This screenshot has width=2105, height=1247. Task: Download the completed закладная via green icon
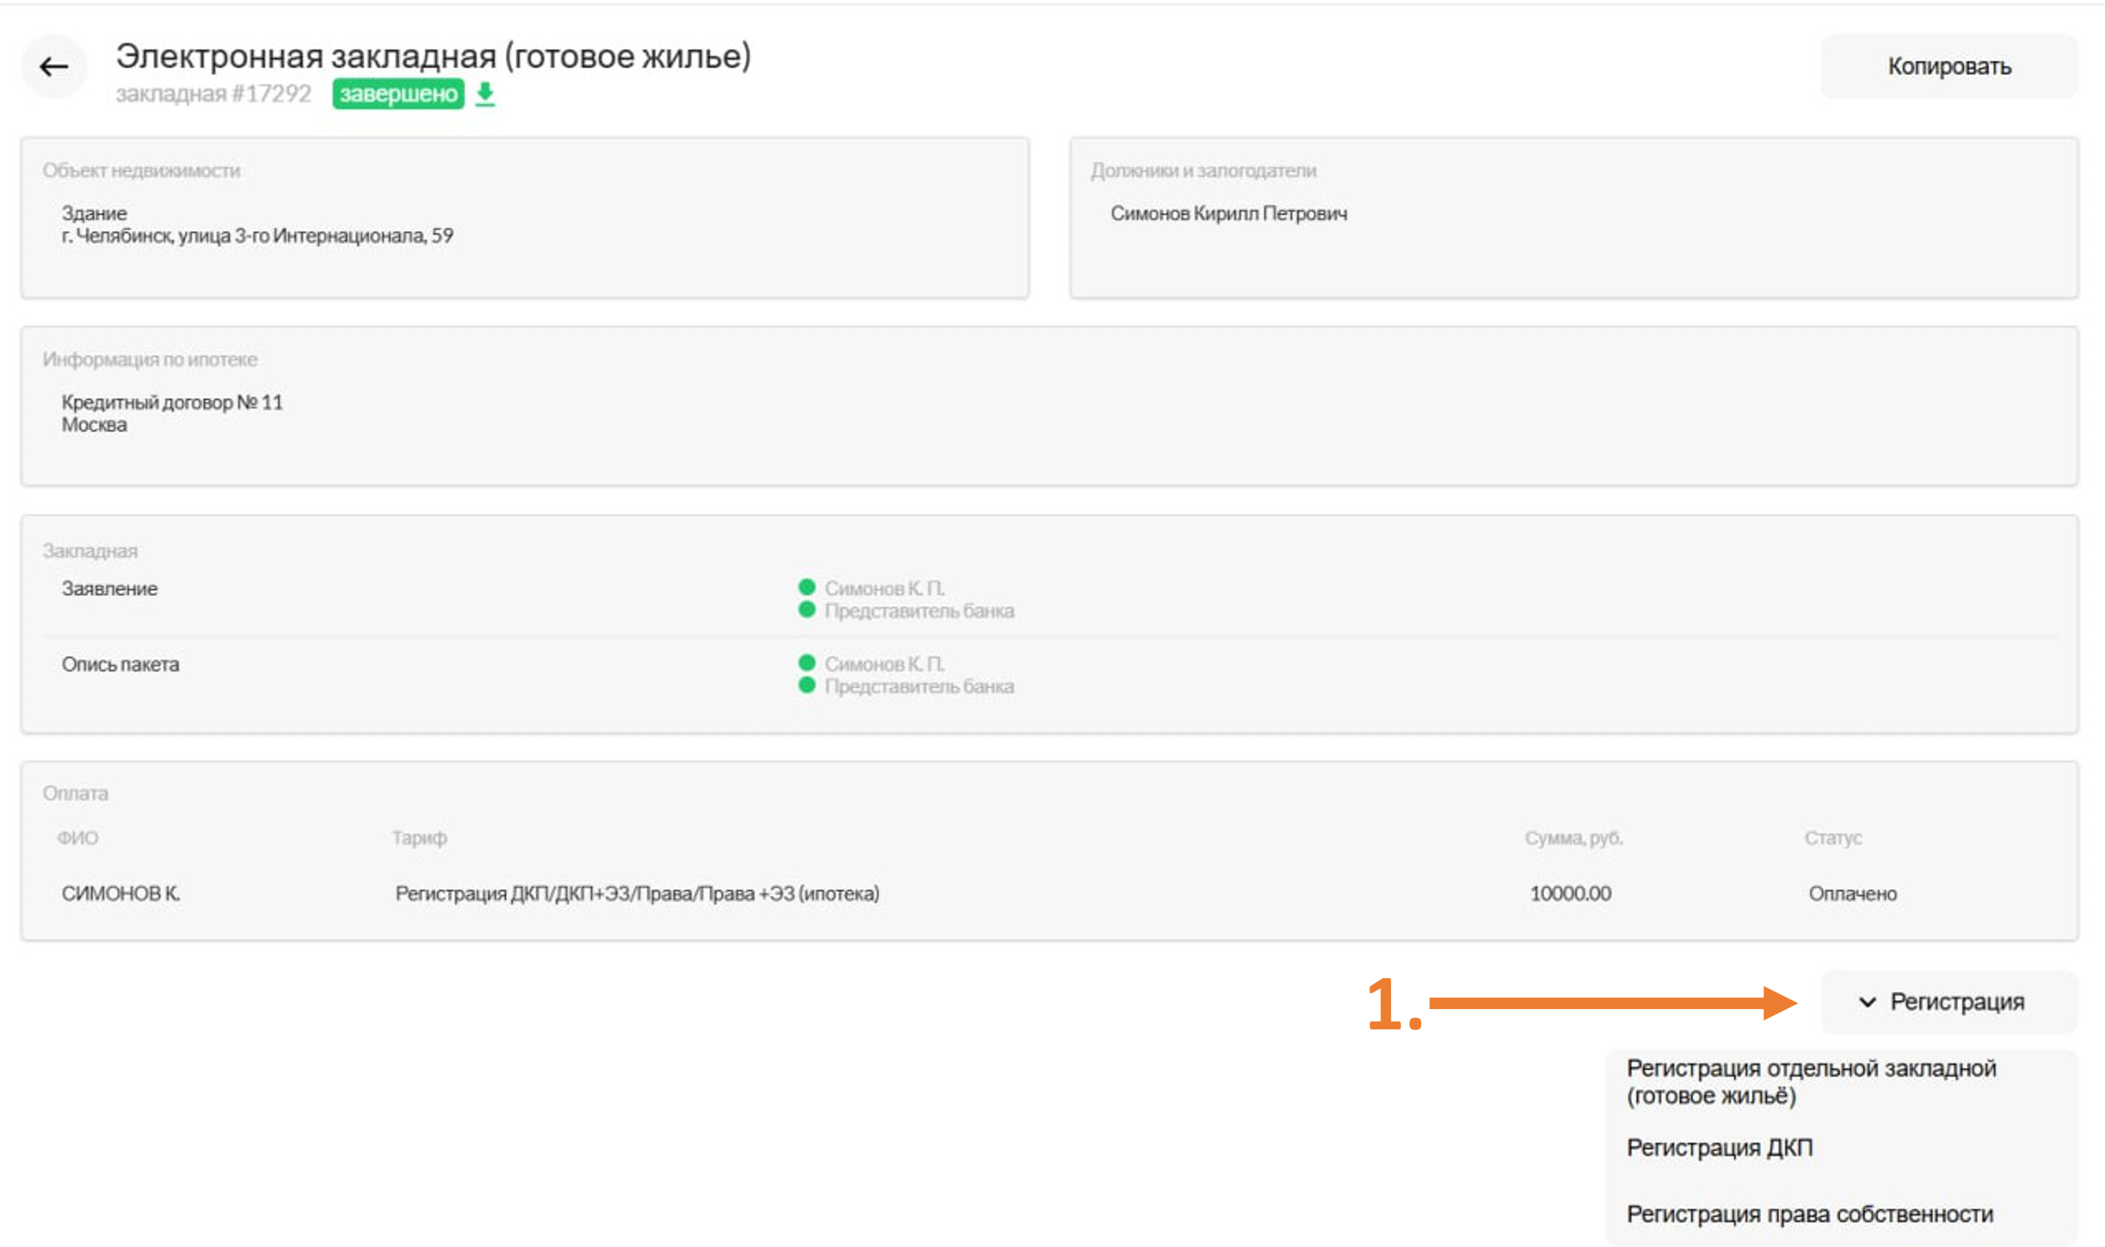484,94
